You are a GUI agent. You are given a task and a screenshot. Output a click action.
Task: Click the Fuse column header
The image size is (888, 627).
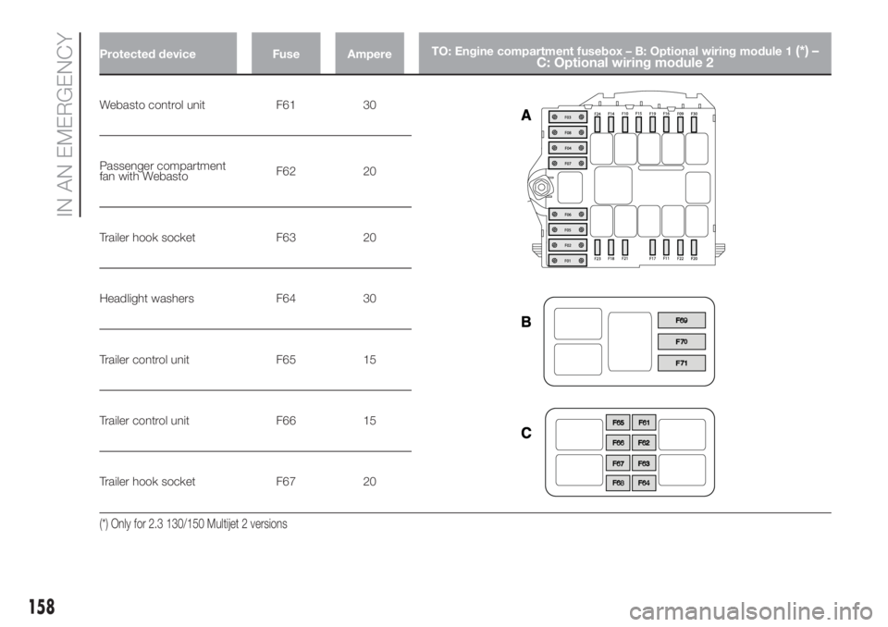[286, 54]
